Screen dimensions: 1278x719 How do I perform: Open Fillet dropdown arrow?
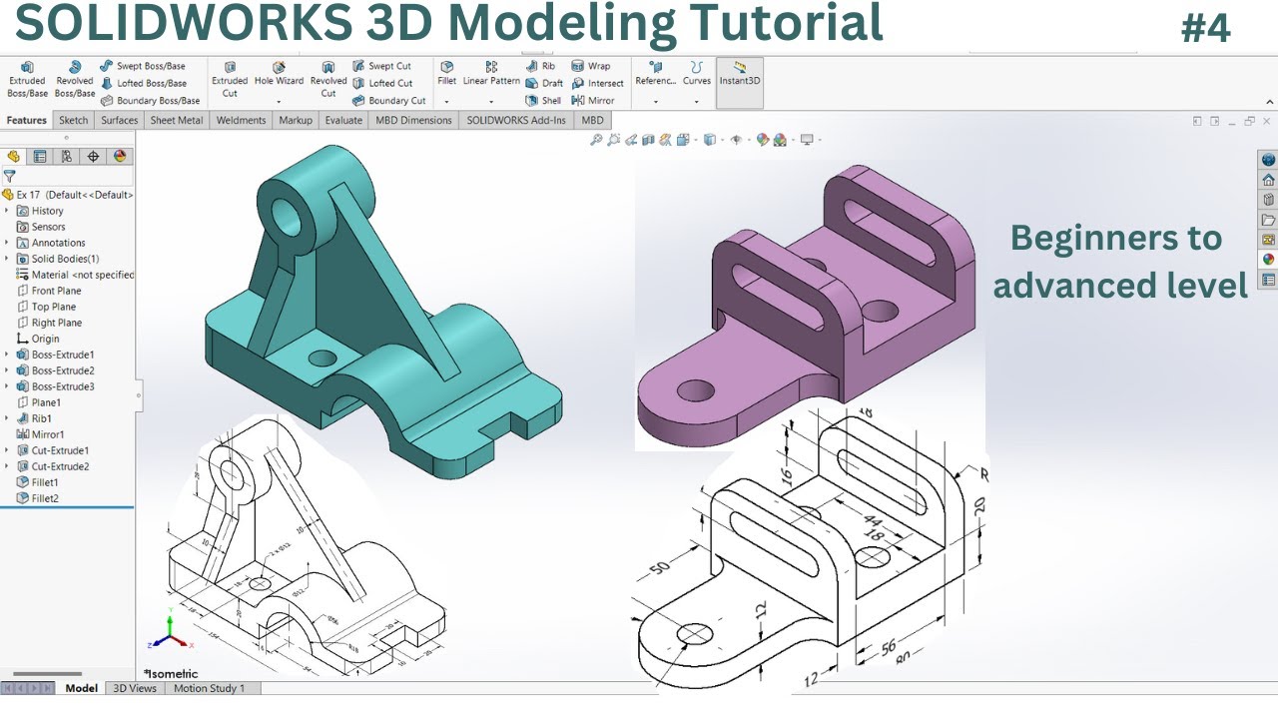[446, 101]
